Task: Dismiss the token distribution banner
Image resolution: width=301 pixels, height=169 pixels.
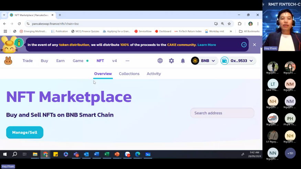Action: click(255, 45)
